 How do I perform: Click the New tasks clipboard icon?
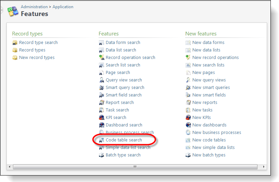point(188,110)
